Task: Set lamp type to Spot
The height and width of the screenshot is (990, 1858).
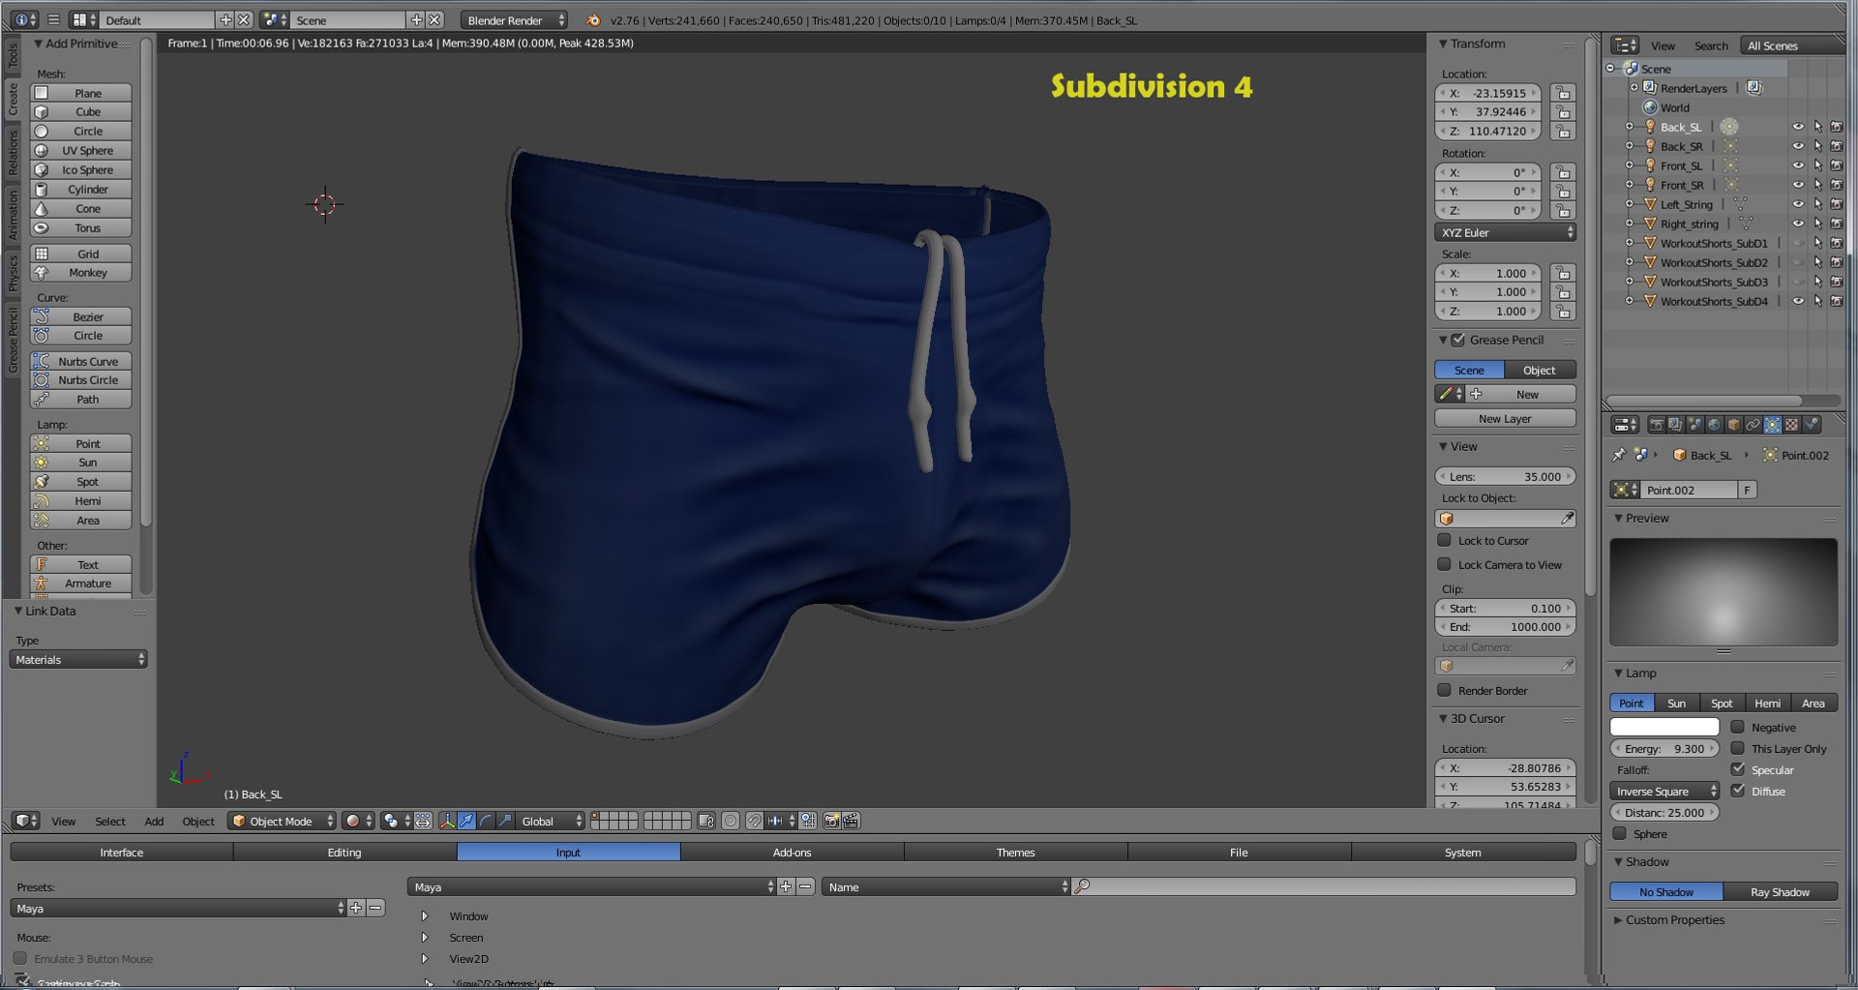Action: tap(1722, 703)
